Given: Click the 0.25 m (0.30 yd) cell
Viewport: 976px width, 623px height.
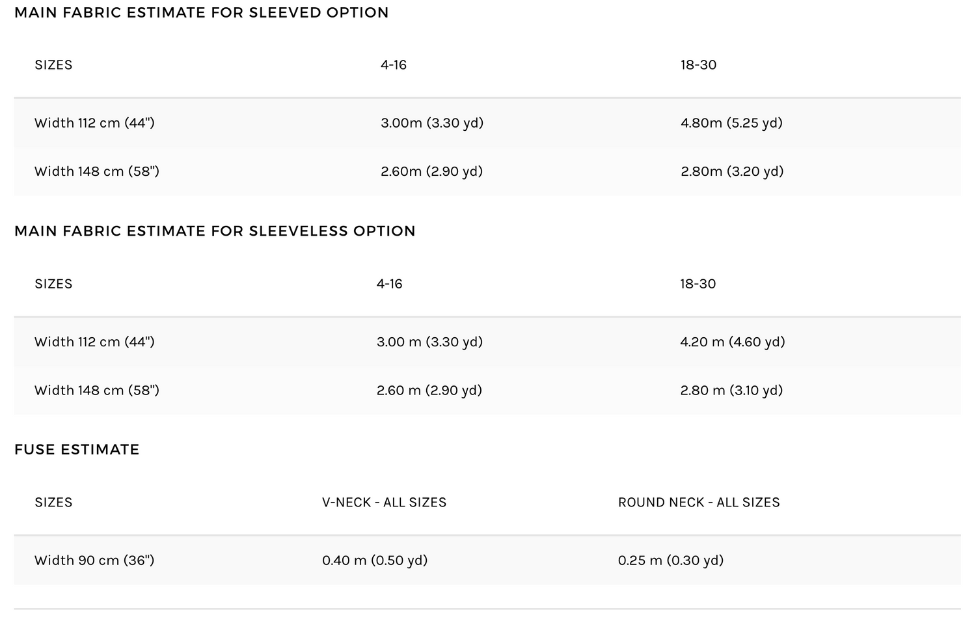Looking at the screenshot, I should 671,561.
